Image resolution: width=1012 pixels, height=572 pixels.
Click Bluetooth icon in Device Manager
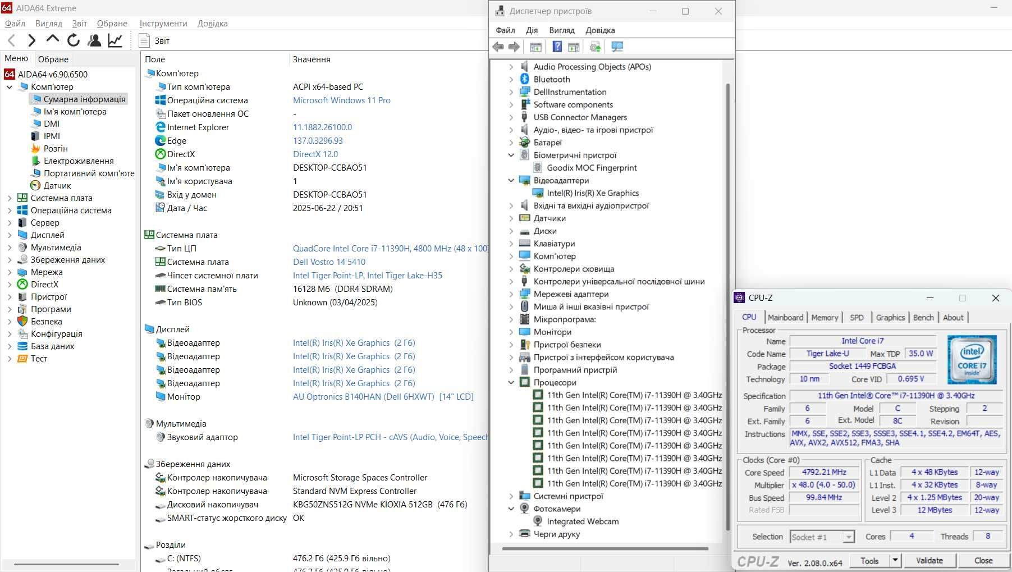click(x=524, y=79)
